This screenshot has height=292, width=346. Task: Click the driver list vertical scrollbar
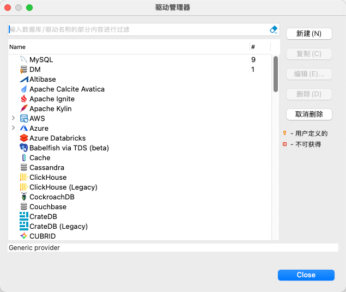[276, 74]
